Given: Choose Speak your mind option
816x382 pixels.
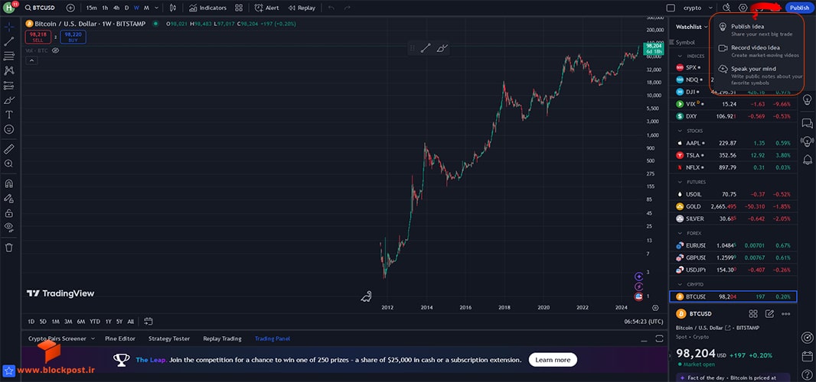Looking at the screenshot, I should click(x=760, y=76).
